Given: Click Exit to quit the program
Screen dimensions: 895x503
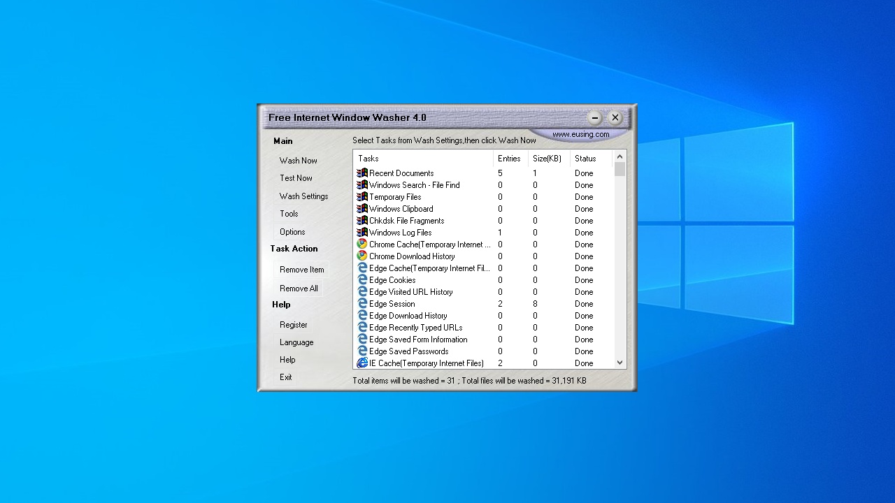Looking at the screenshot, I should 286,377.
